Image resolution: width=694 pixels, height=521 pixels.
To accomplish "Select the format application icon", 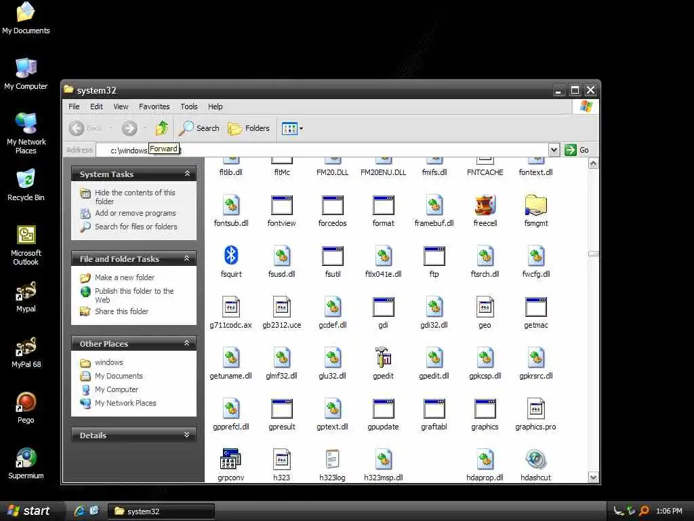I will [384, 206].
